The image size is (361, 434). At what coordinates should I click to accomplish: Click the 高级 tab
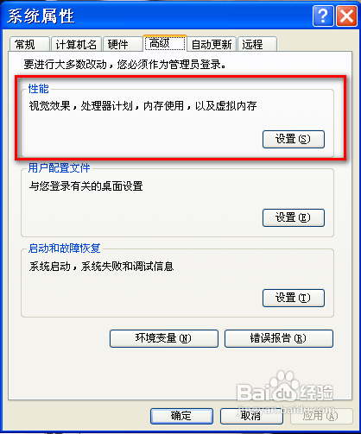[165, 43]
